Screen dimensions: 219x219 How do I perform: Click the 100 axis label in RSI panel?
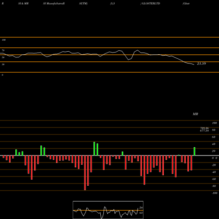4,40
